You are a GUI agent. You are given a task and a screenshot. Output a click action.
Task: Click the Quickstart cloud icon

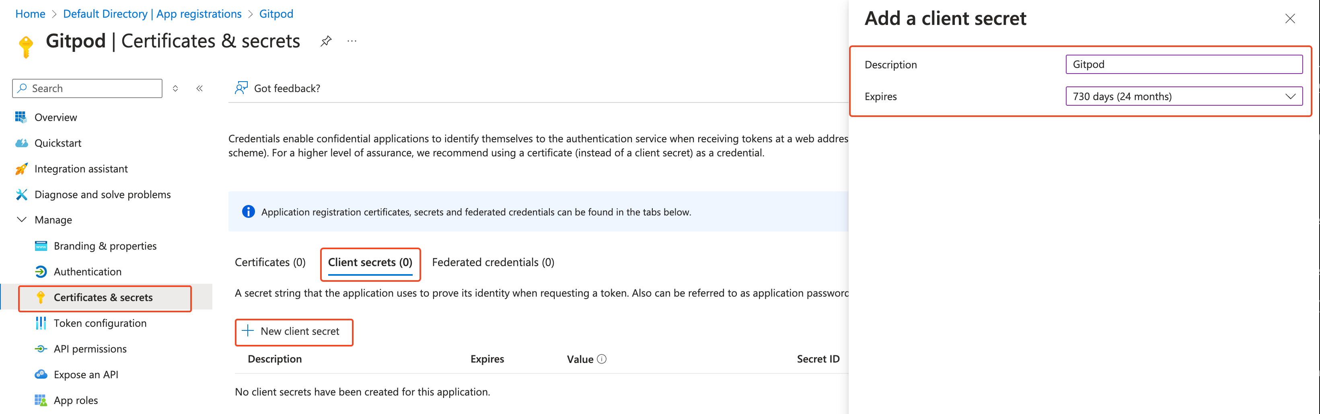pyautogui.click(x=21, y=143)
